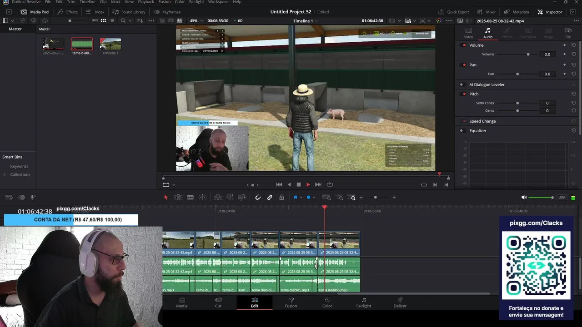Click Play Reverse button
Image resolution: width=582 pixels, height=327 pixels.
(289, 185)
